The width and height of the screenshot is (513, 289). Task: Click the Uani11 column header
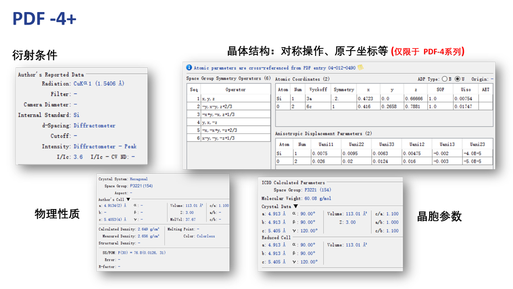tap(326, 144)
